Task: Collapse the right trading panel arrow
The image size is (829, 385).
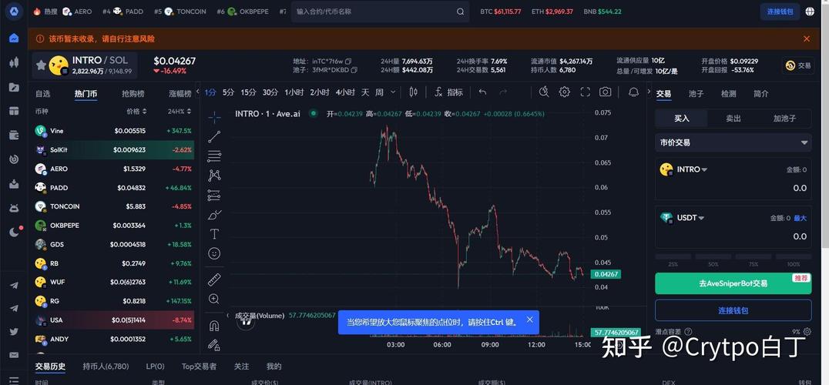Action: tap(649, 92)
